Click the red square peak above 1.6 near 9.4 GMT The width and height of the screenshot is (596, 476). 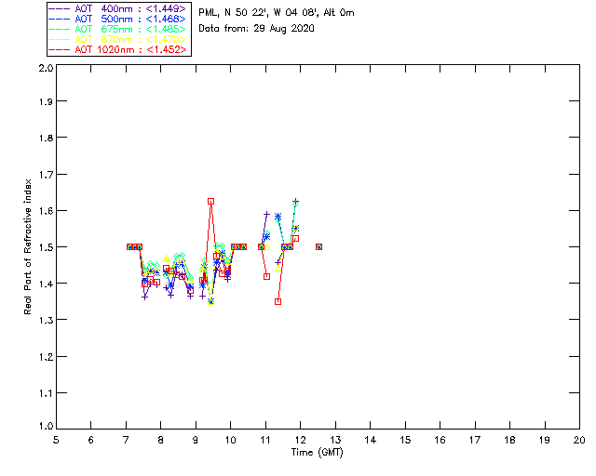pos(211,201)
